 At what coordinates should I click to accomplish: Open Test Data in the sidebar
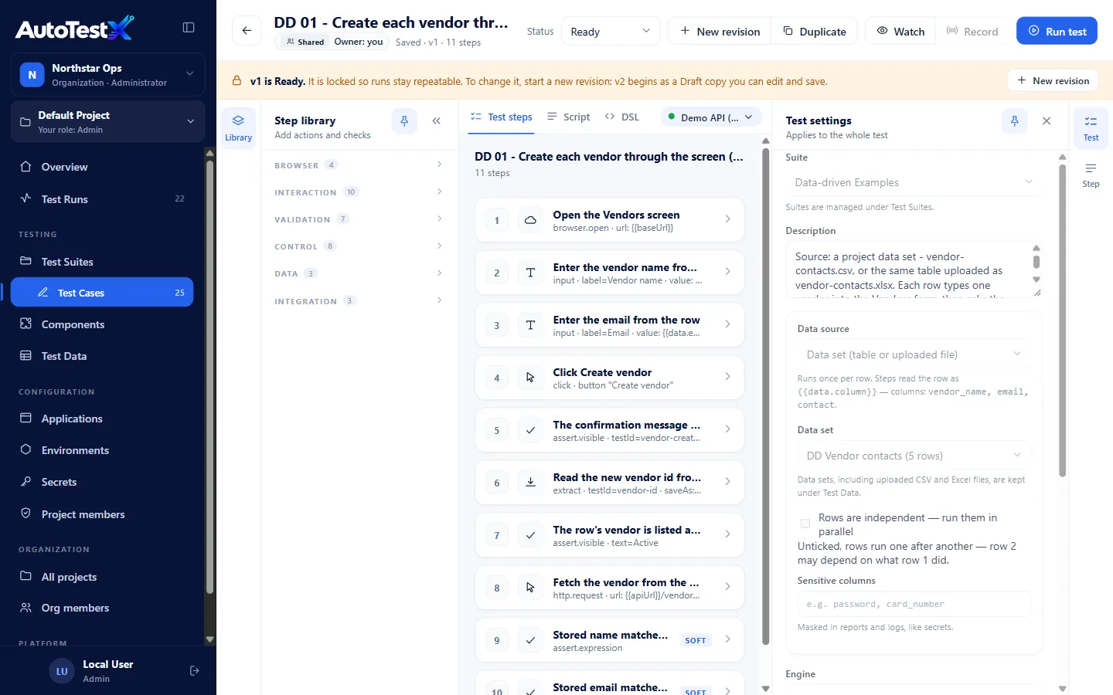point(102,356)
